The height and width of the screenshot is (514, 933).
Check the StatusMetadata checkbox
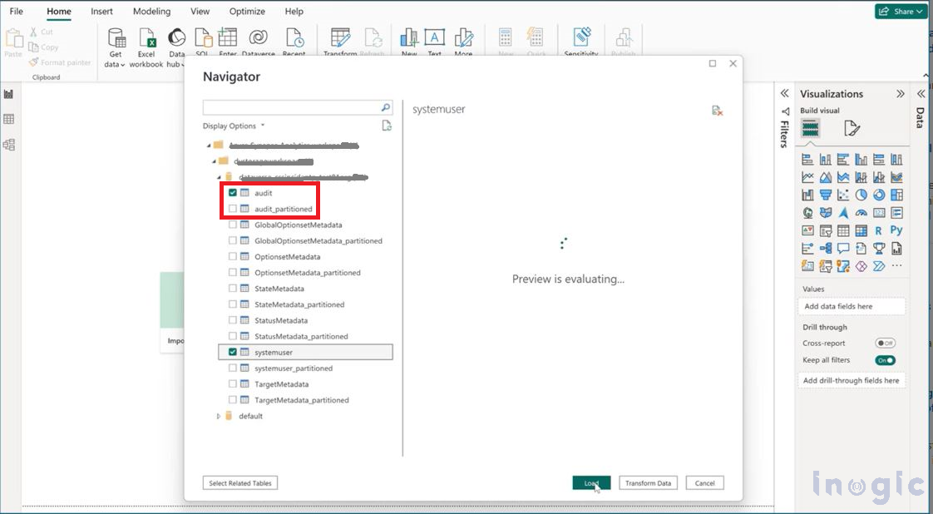(233, 320)
